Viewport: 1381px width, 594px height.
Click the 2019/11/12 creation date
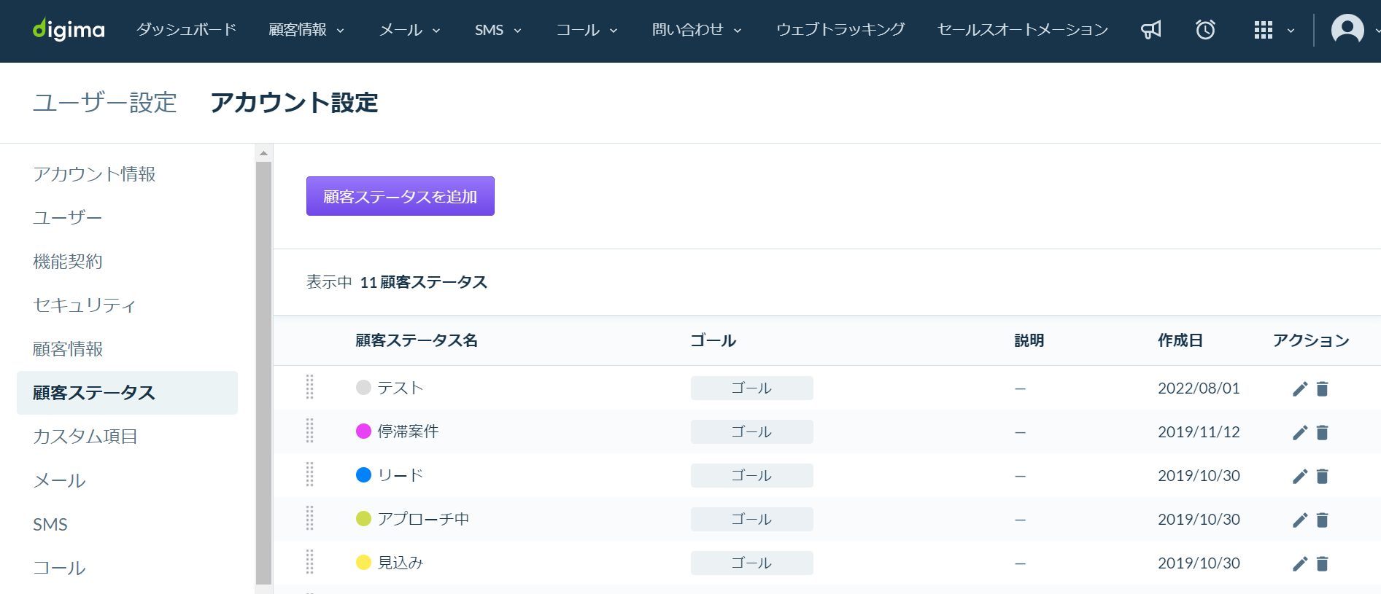click(x=1199, y=432)
